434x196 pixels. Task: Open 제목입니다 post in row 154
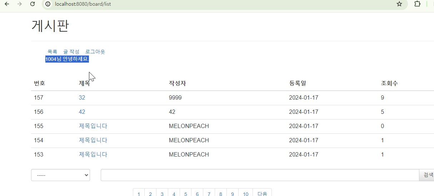pyautogui.click(x=93, y=140)
